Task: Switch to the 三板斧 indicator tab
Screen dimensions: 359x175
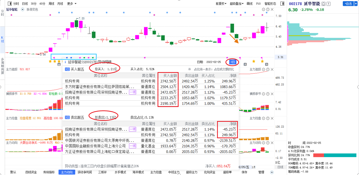Action: 102,172
